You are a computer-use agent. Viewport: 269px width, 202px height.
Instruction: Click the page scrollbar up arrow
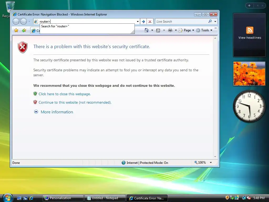[215, 38]
